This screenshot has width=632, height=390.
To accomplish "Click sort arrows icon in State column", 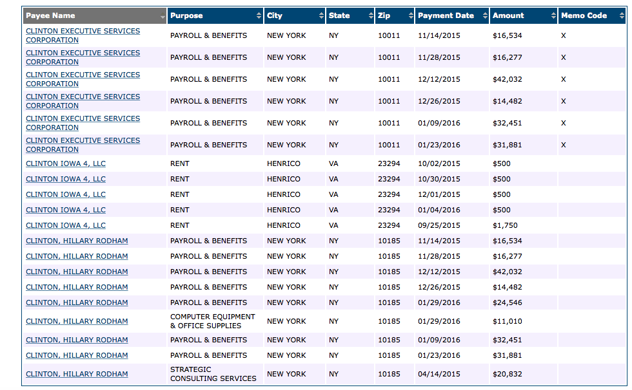I will (x=371, y=15).
